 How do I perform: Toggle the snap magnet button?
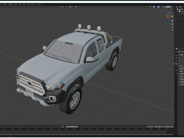click(70, 7)
